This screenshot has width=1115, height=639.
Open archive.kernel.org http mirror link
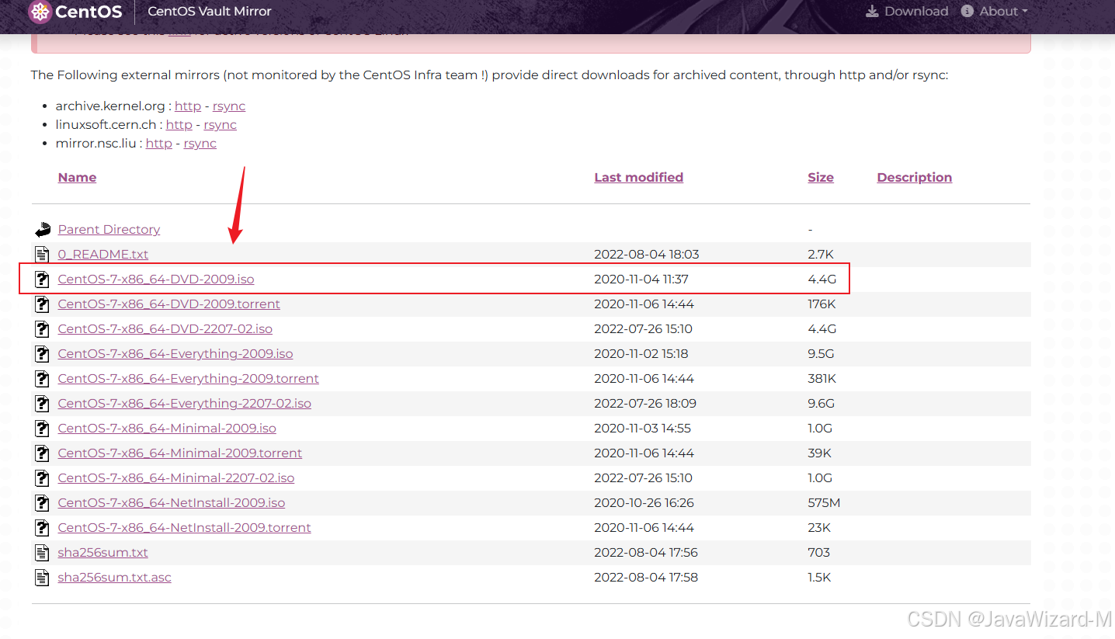pyautogui.click(x=187, y=106)
